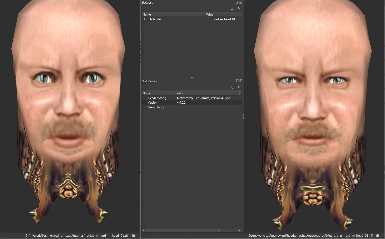
Task: Click collapse-all double chevron in Block List
Action: coord(239,8)
